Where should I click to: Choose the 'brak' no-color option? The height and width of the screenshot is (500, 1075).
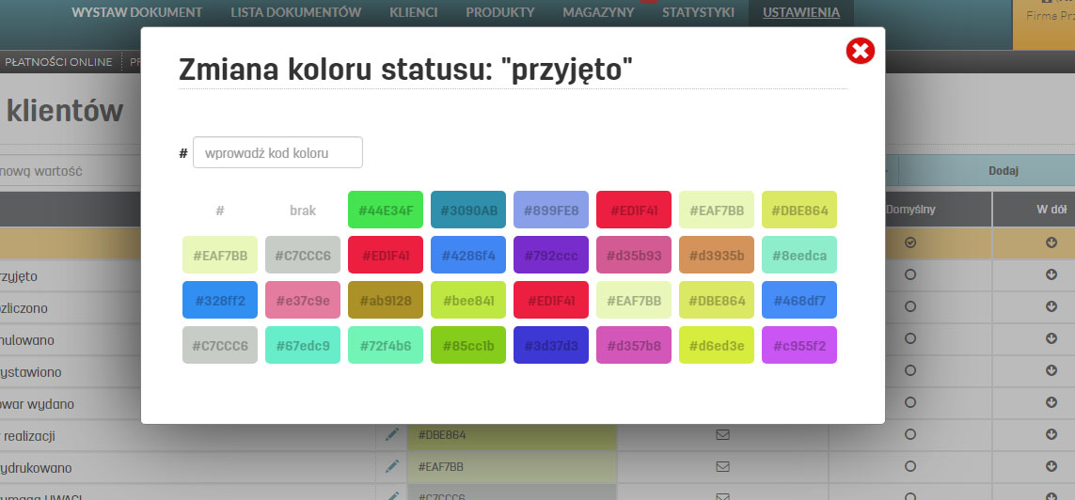(303, 210)
